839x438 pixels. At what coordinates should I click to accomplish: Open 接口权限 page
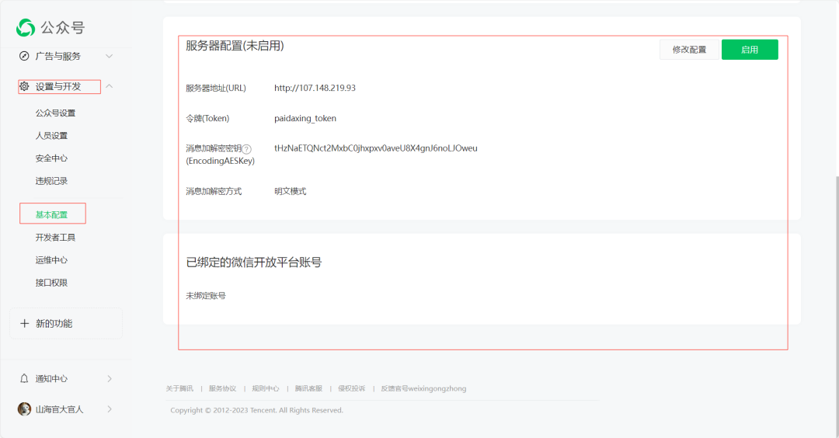click(x=51, y=283)
